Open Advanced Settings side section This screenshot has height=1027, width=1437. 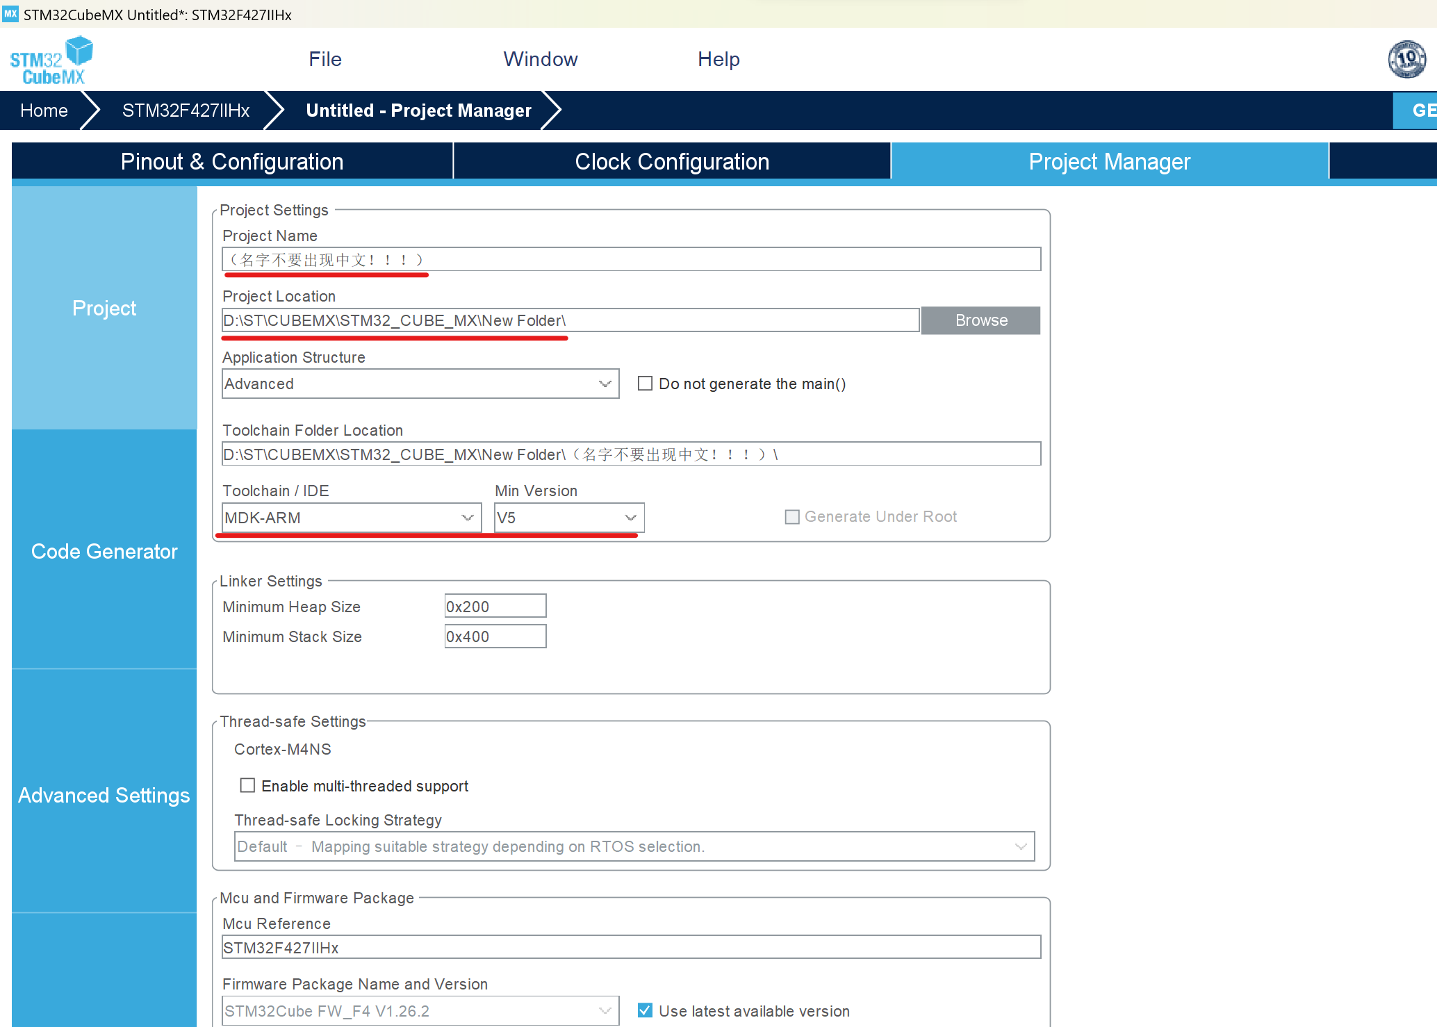click(104, 795)
